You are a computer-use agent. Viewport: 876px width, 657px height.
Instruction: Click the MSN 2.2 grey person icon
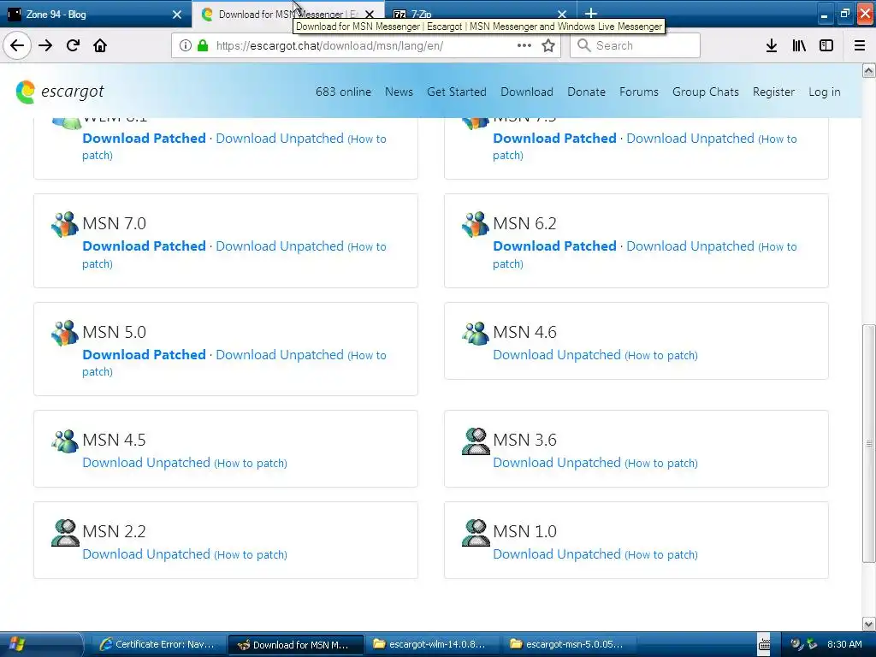[65, 532]
